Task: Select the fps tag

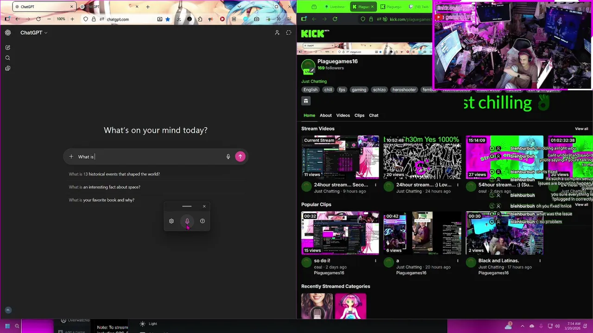Action: [x=342, y=90]
